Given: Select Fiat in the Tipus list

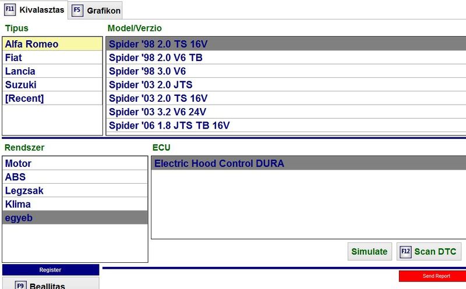Looking at the screenshot, I should coord(52,58).
